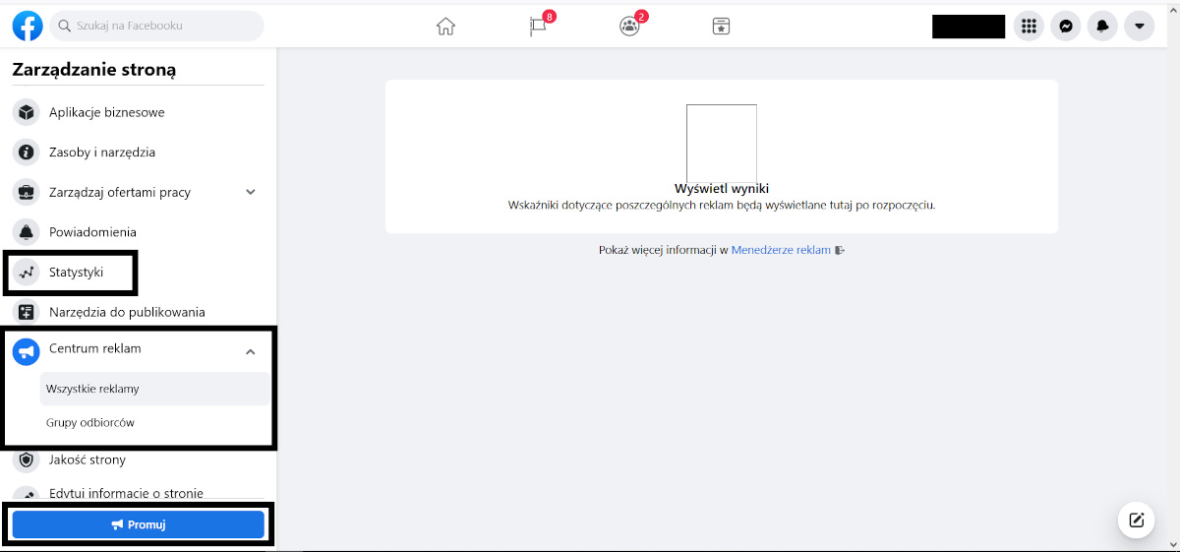Open Statystyki in the sidebar
Viewport: 1180px width, 552px height.
(76, 273)
